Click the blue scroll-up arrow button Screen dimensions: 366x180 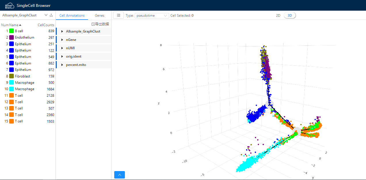[119, 175]
